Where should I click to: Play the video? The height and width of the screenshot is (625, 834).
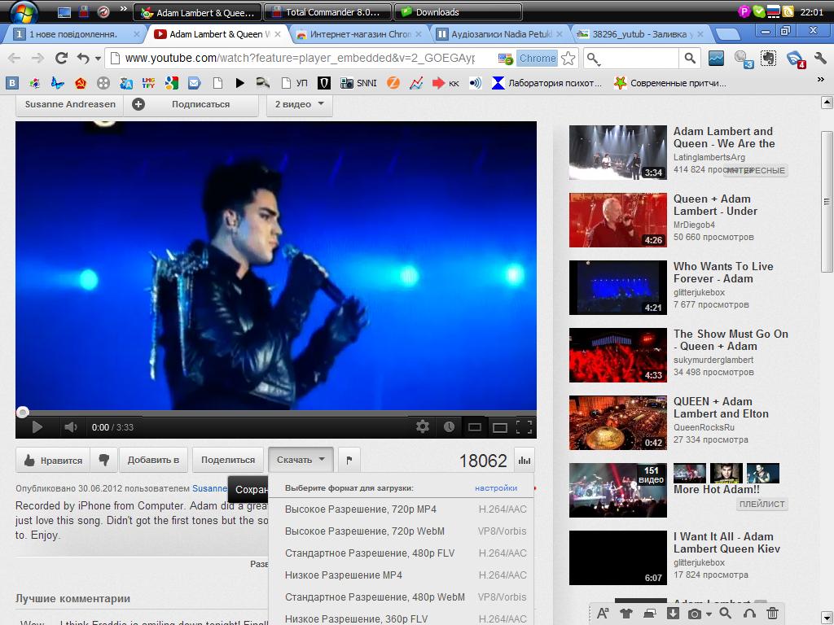click(x=37, y=426)
